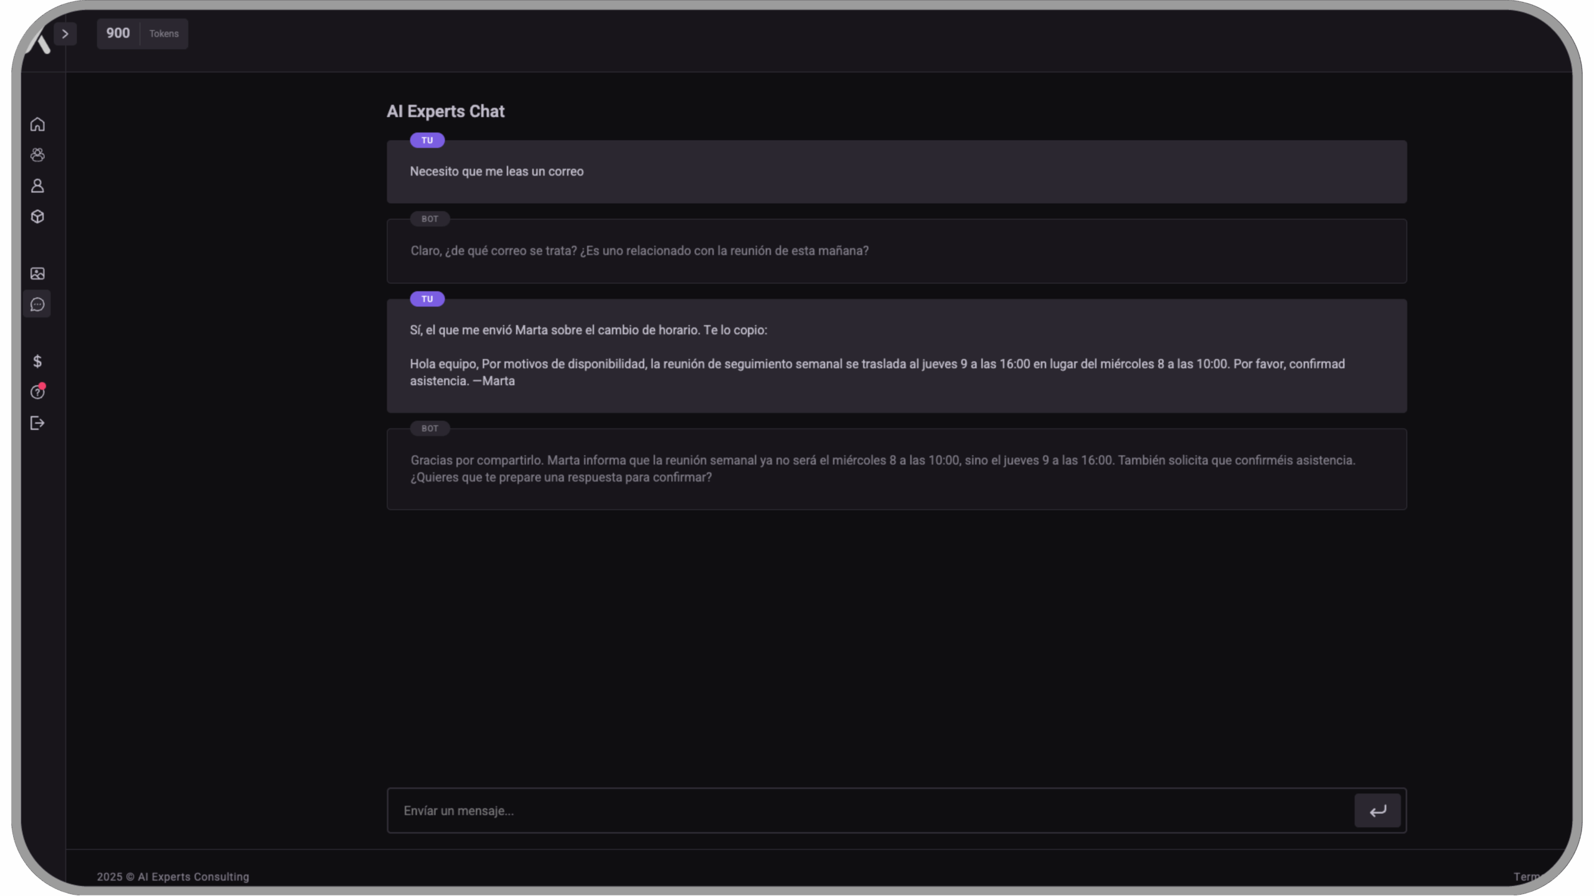Image resolution: width=1594 pixels, height=896 pixels.
Task: Open the dollar sign billing icon
Action: point(37,362)
